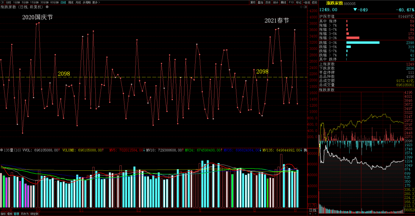This screenshot has width=415, height=216.
Task: Click the MV24 green moving average legend
Action: (x=203, y=150)
